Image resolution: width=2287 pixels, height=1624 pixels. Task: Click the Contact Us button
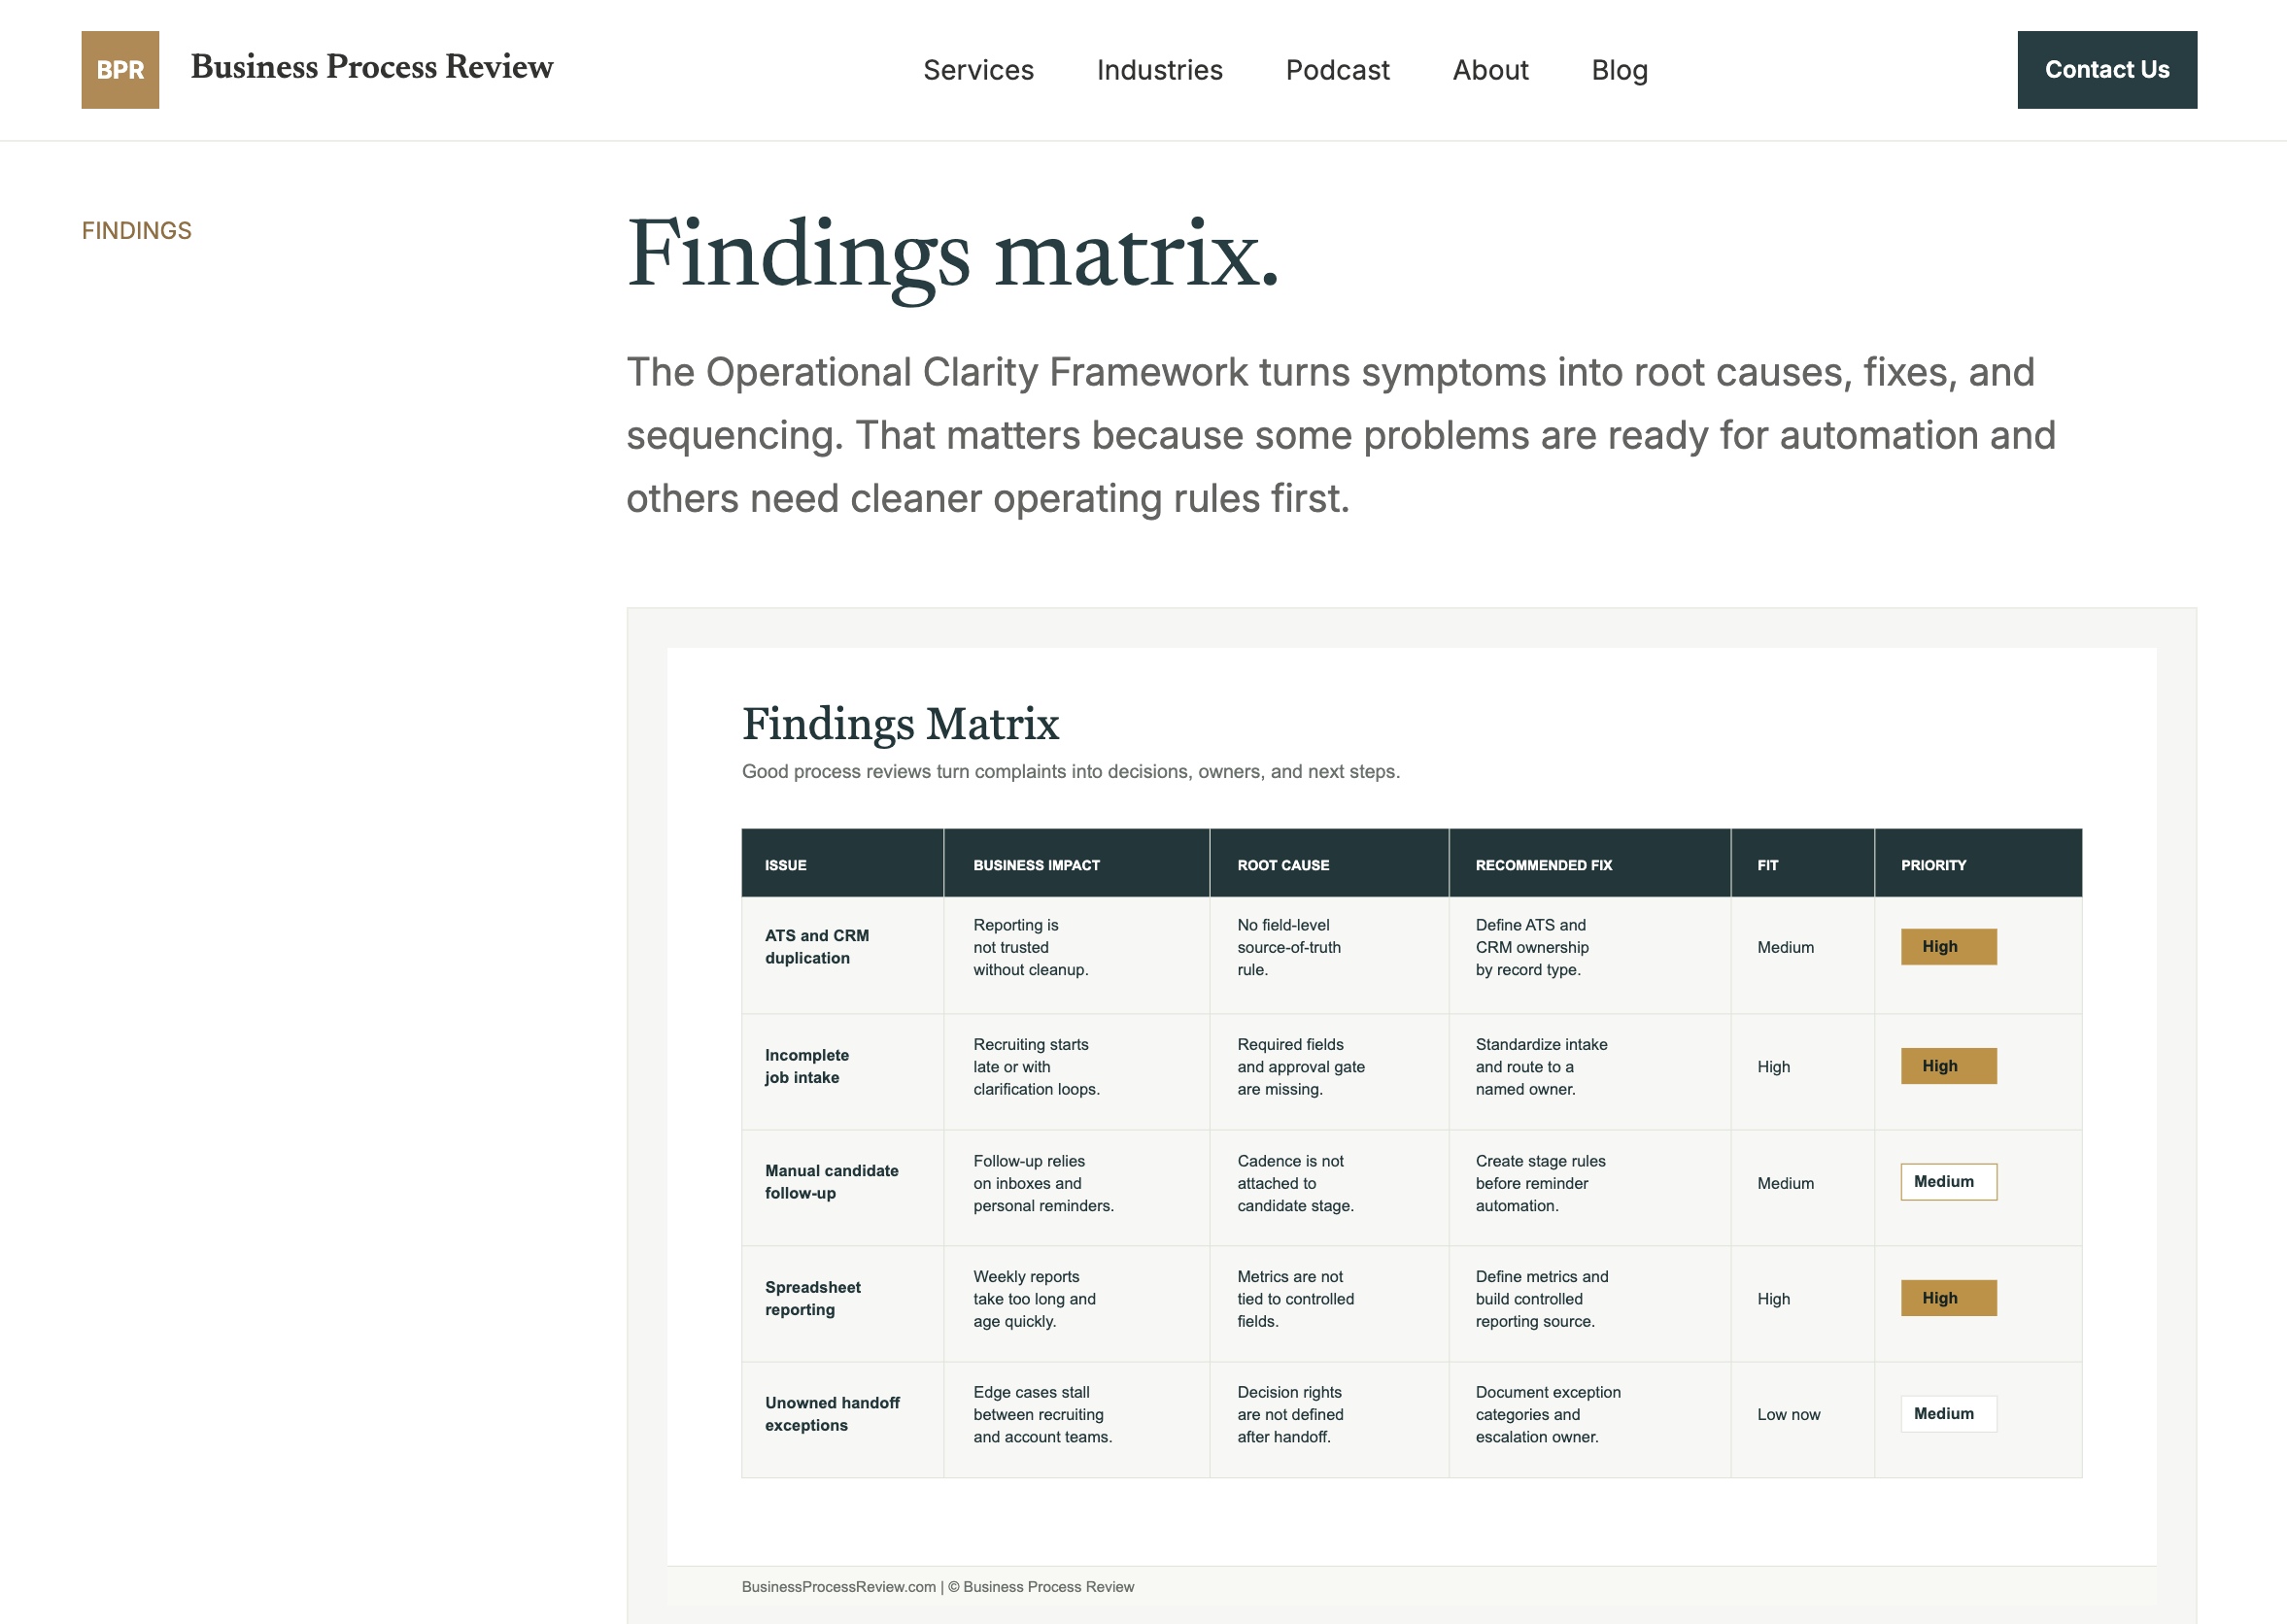click(x=2107, y=70)
